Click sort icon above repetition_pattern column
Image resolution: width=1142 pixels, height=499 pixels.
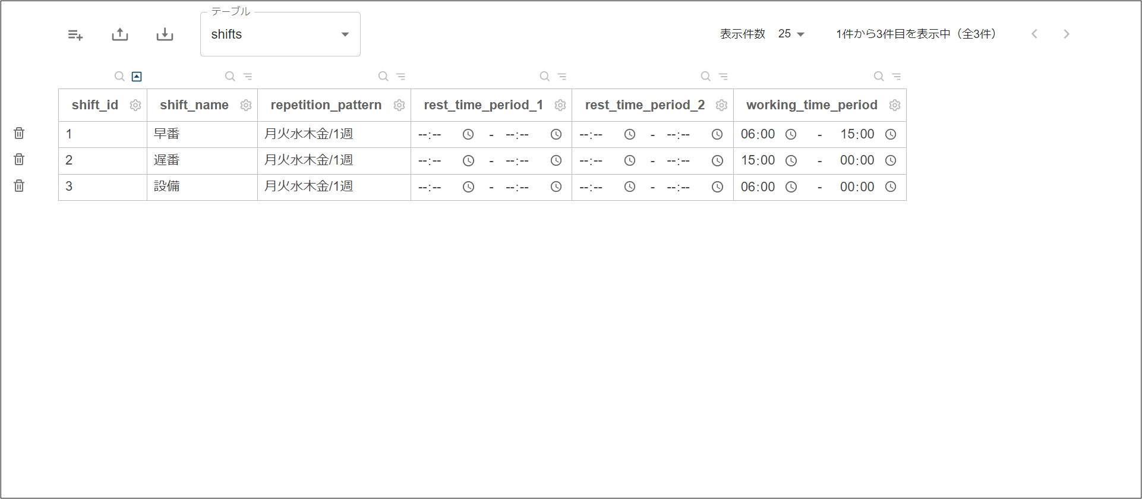[401, 77]
